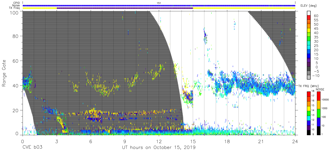Click the blue Noise strip bar
This screenshot has width=332, height=153.
point(159,5)
